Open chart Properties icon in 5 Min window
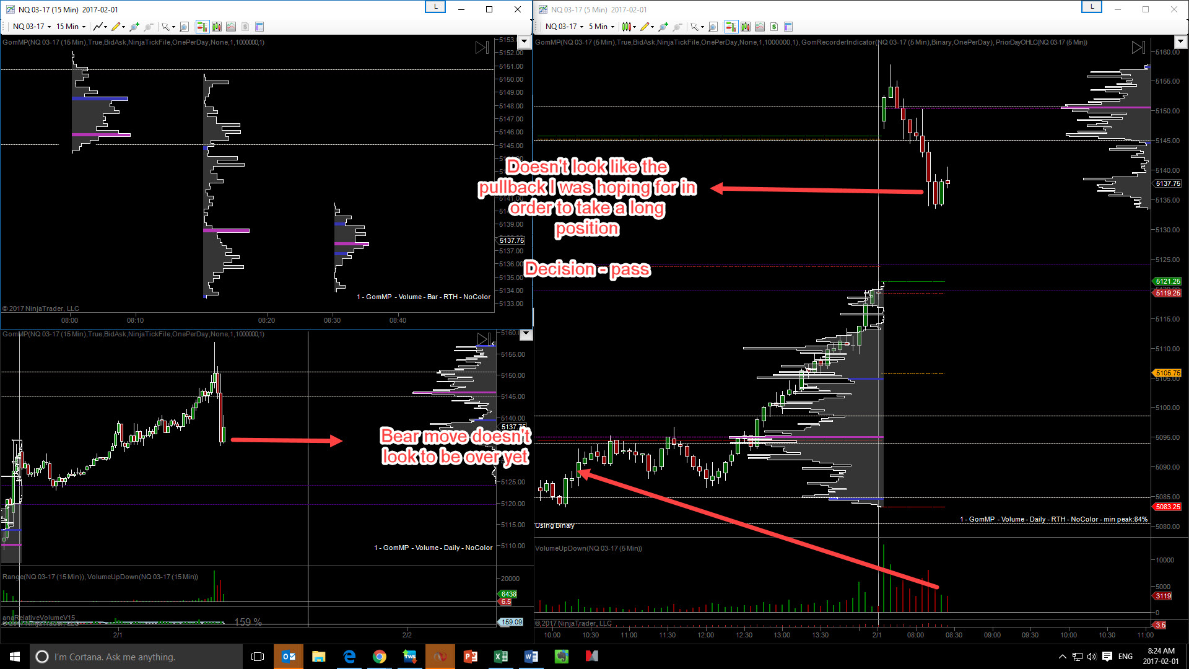1189x669 pixels. (x=788, y=27)
